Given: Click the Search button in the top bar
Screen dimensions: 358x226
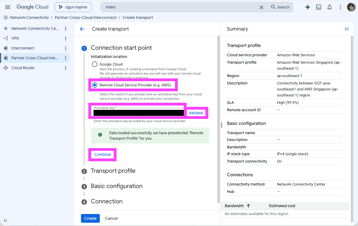Looking at the screenshot, I should (280, 7).
